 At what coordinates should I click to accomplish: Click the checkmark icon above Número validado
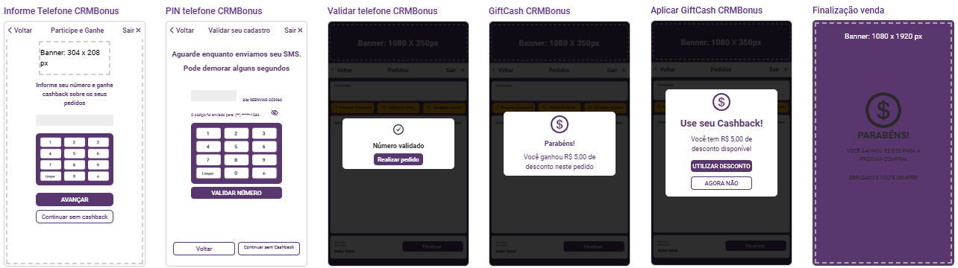[398, 130]
